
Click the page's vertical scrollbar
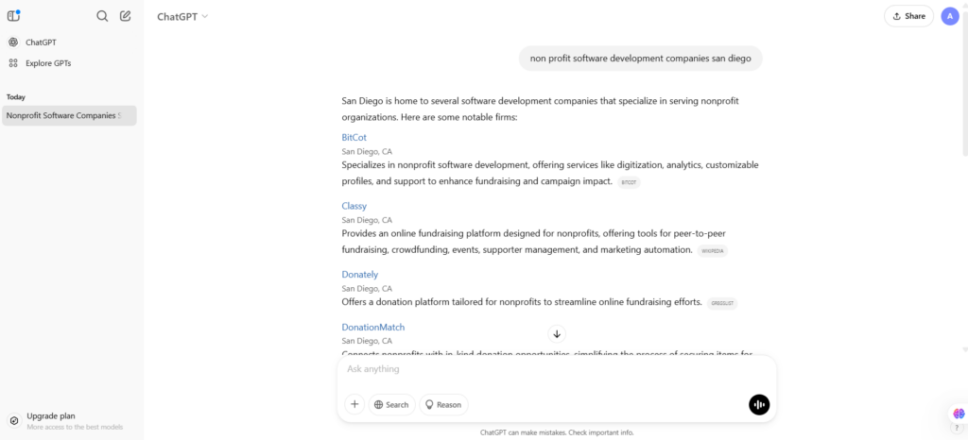click(963, 94)
